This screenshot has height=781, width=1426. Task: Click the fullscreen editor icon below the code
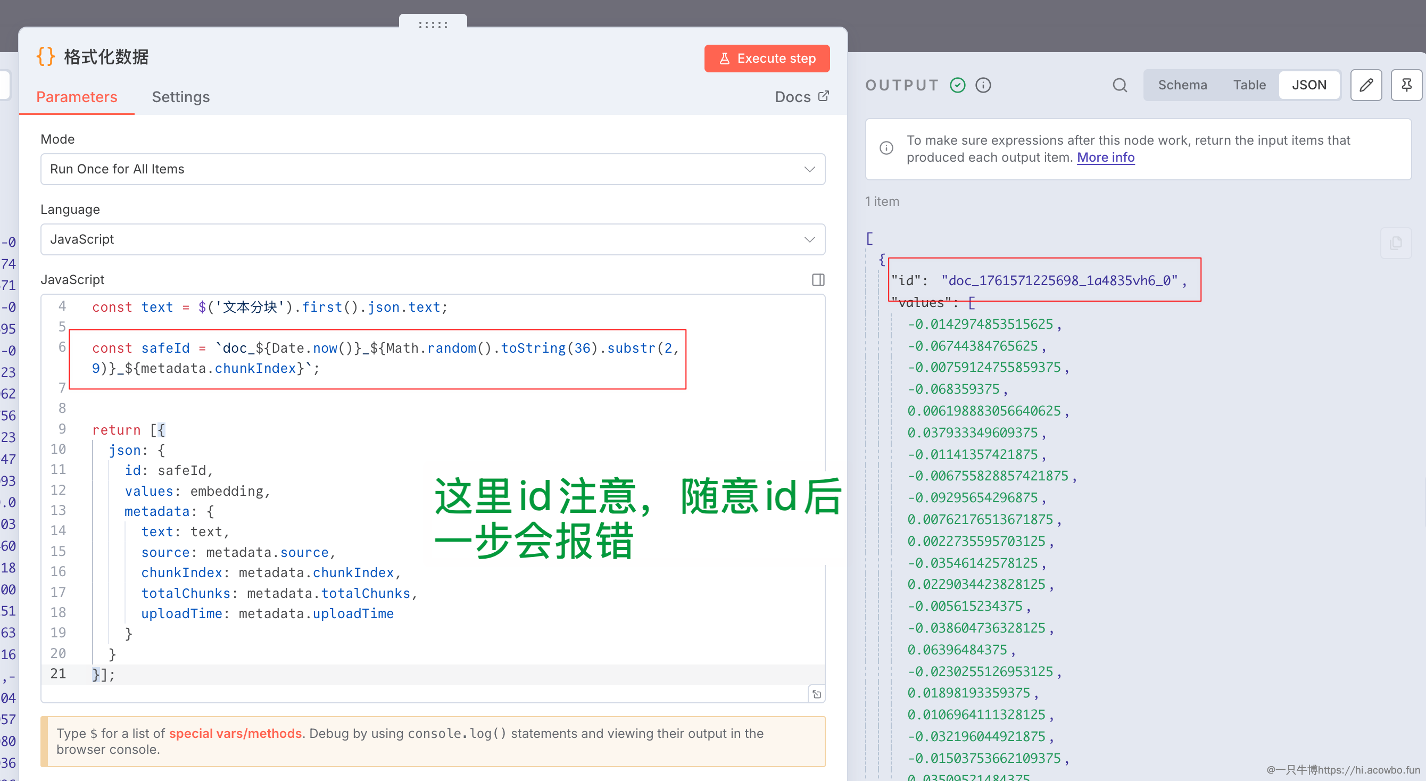tap(817, 694)
